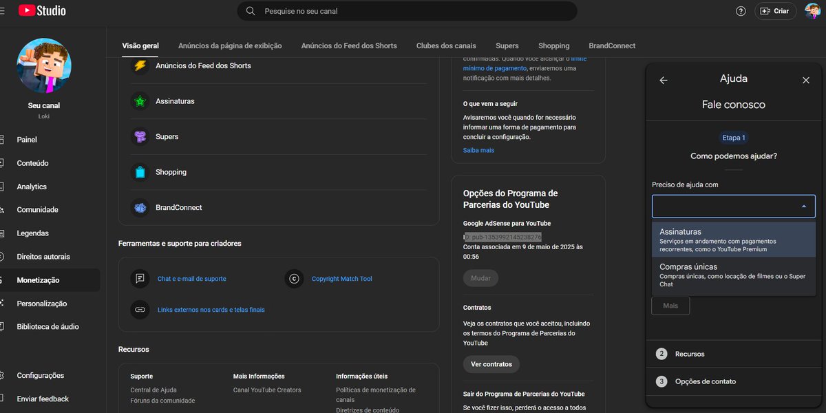Expand step 3 Opções de contato
Image resolution: width=826 pixels, height=413 pixels.
click(x=734, y=381)
